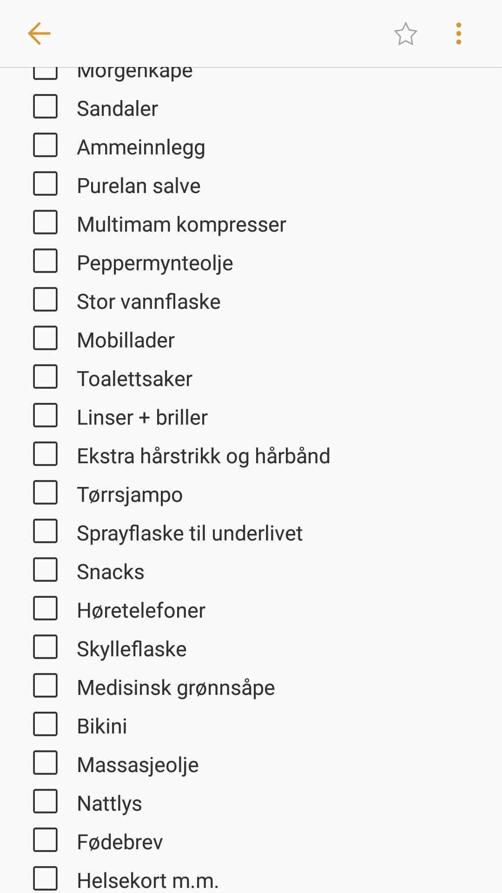The width and height of the screenshot is (502, 893).
Task: Check the Snacks checkbox
Action: (x=46, y=570)
